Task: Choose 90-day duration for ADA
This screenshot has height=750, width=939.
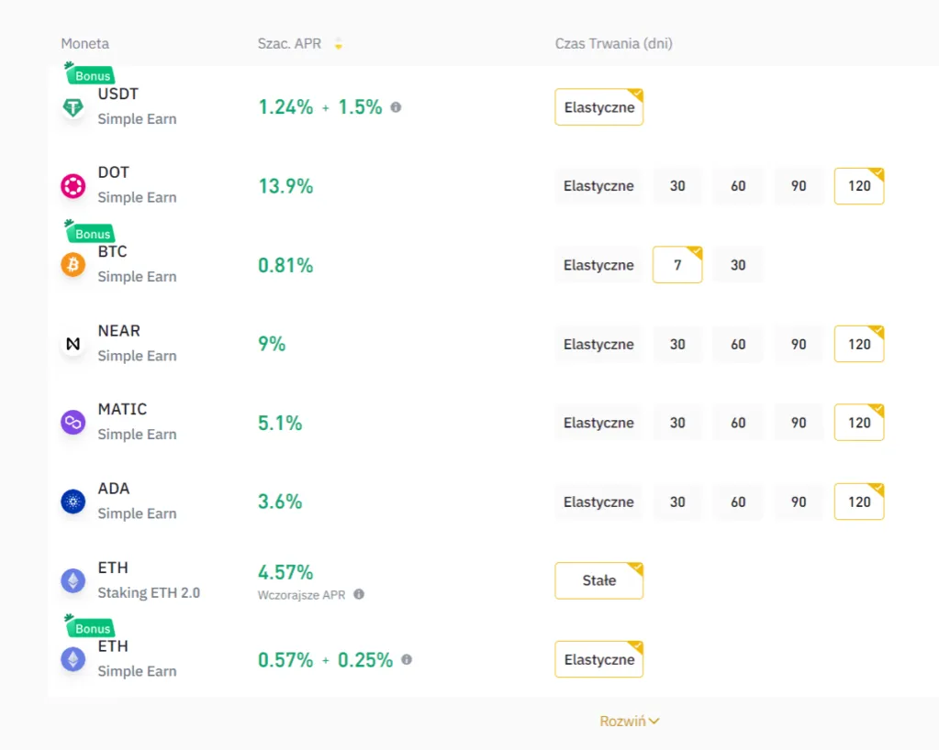Action: [x=799, y=502]
